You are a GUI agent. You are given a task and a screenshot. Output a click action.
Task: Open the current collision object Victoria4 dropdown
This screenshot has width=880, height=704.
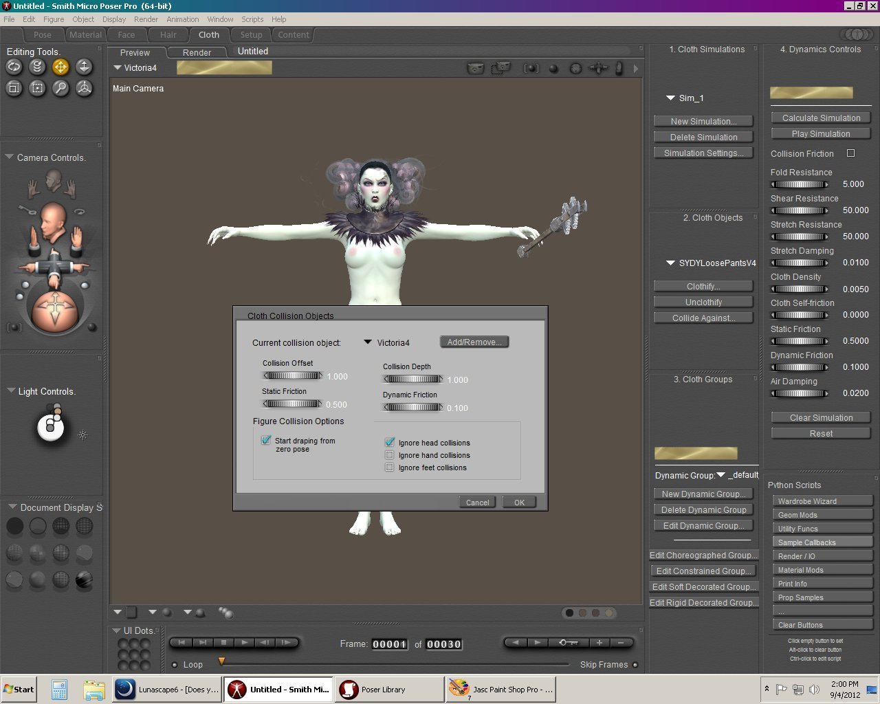[368, 342]
